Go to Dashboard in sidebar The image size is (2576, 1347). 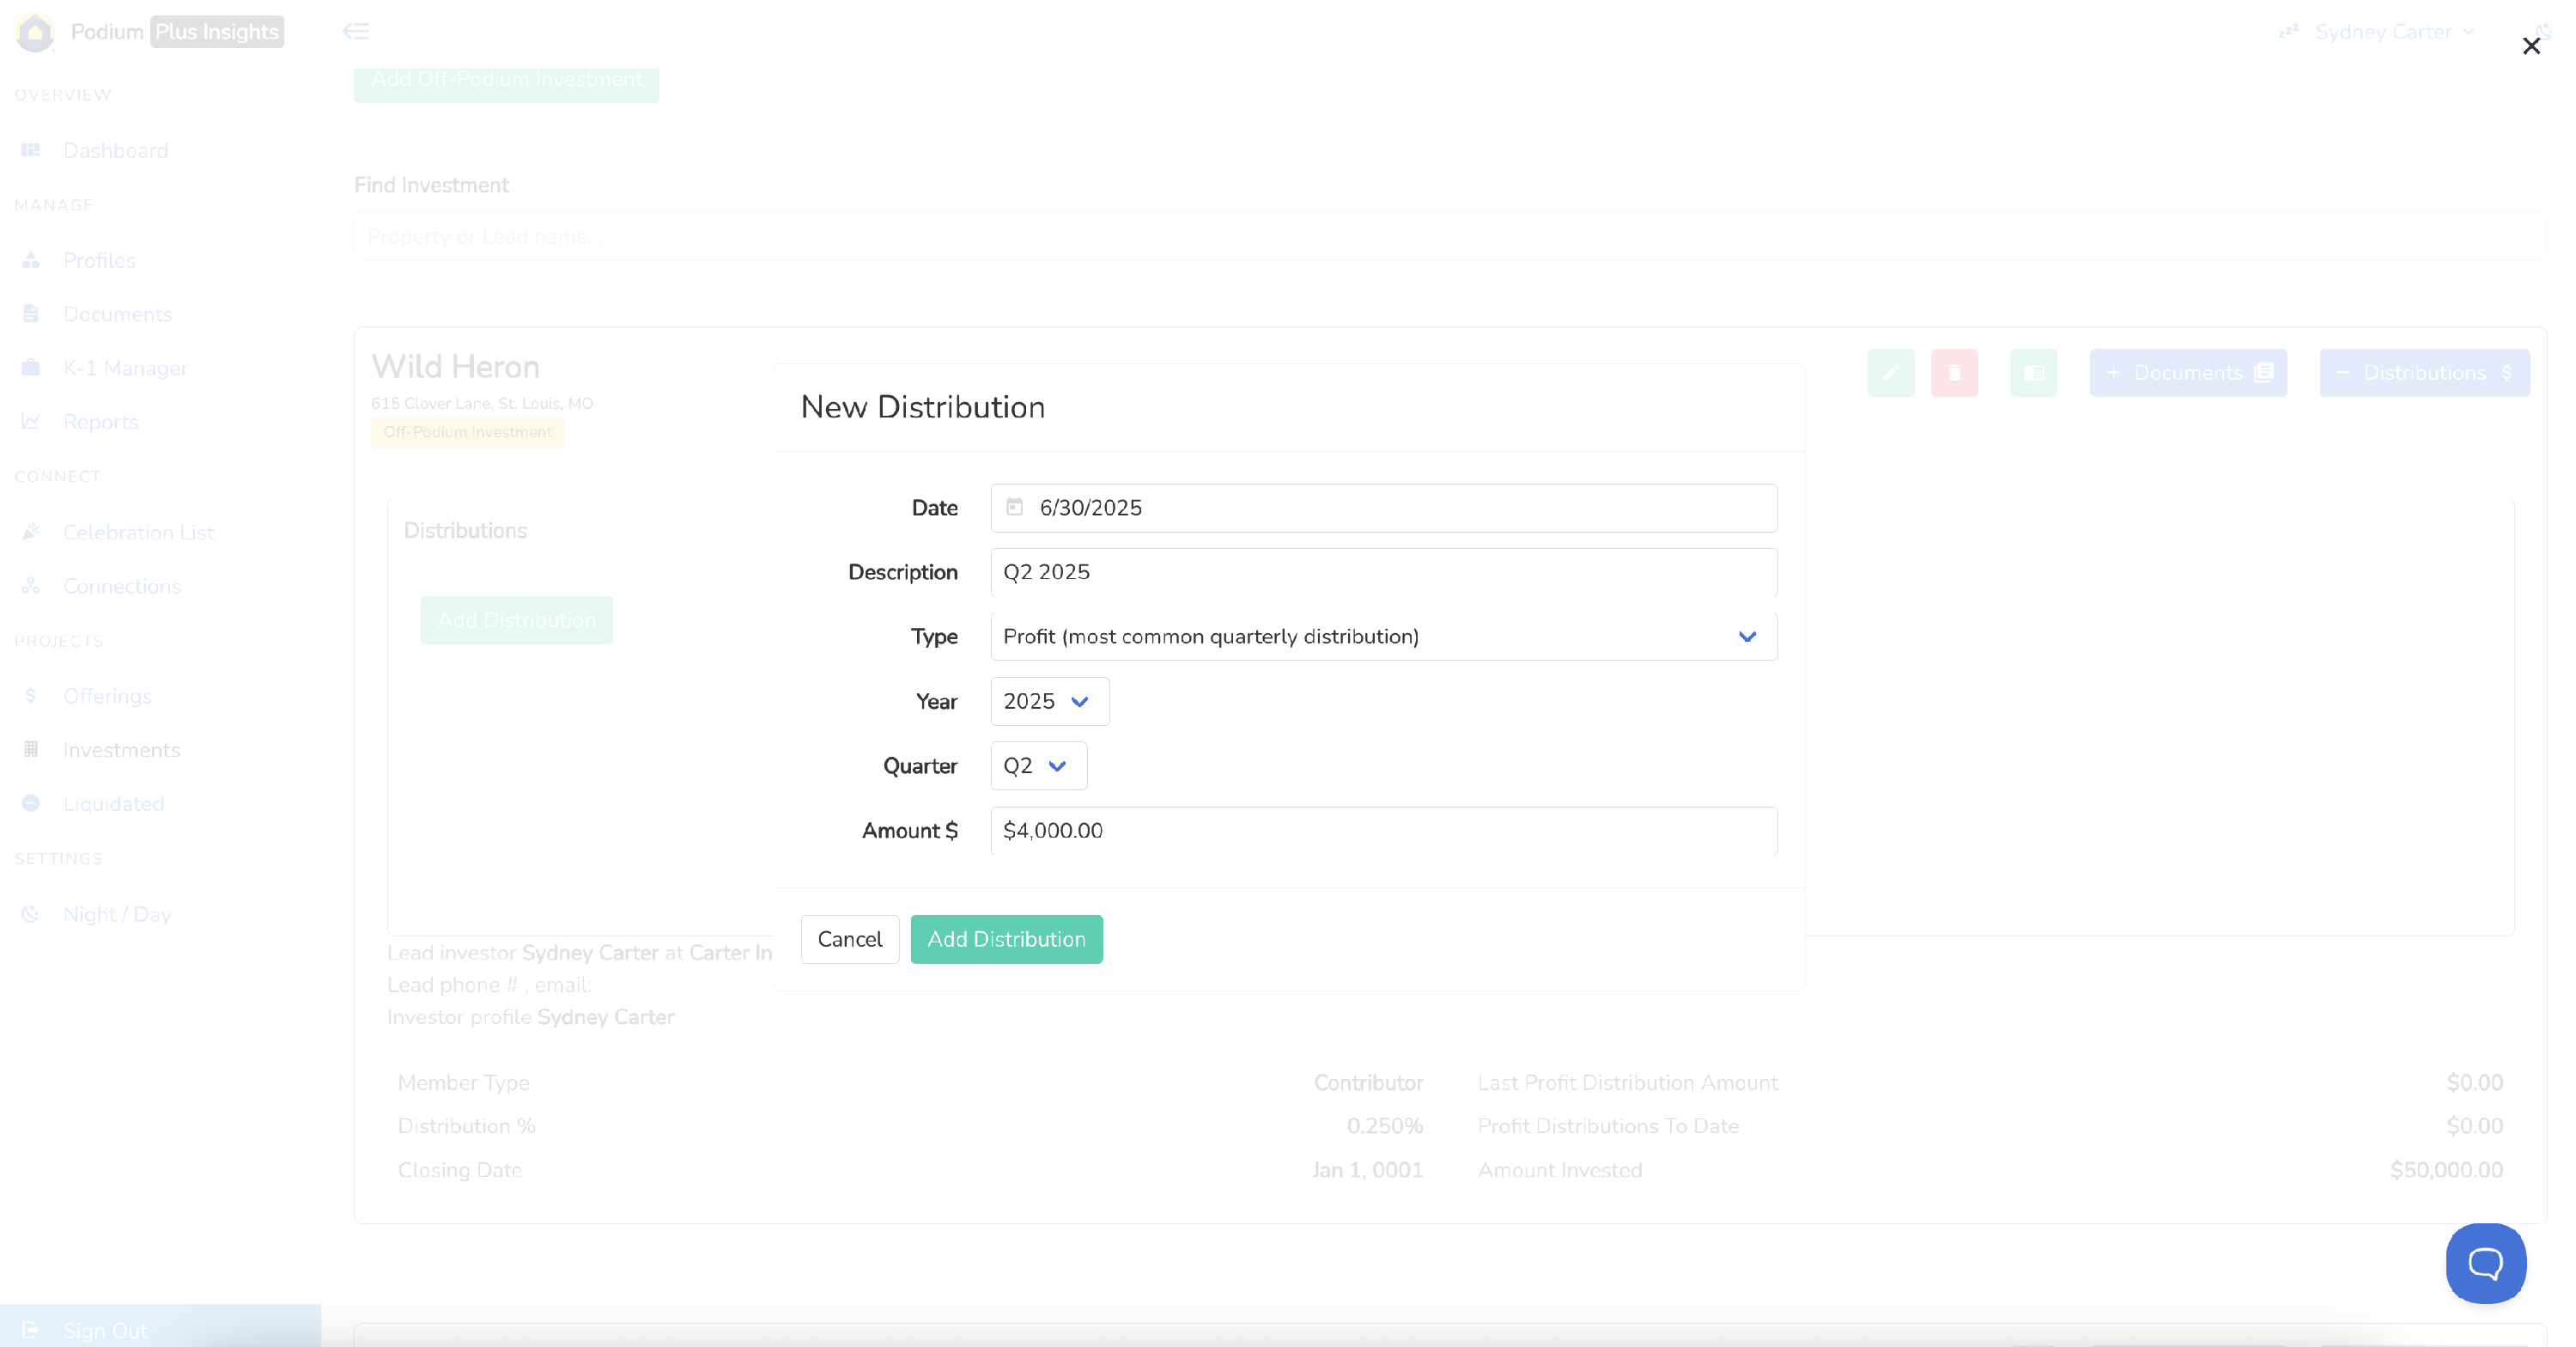point(115,150)
